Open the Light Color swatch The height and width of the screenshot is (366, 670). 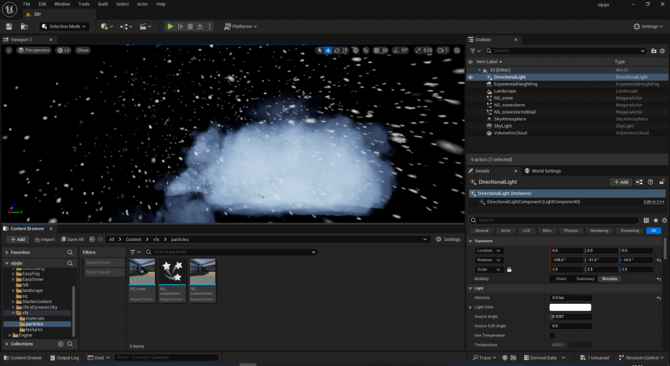coord(570,307)
